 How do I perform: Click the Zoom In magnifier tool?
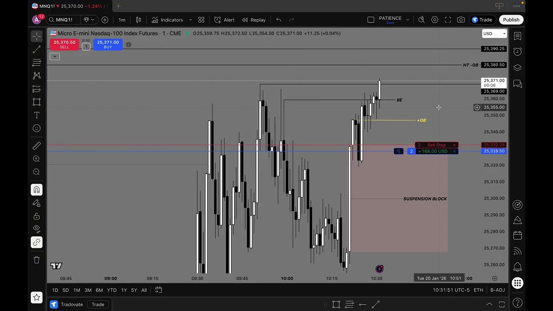point(37,159)
